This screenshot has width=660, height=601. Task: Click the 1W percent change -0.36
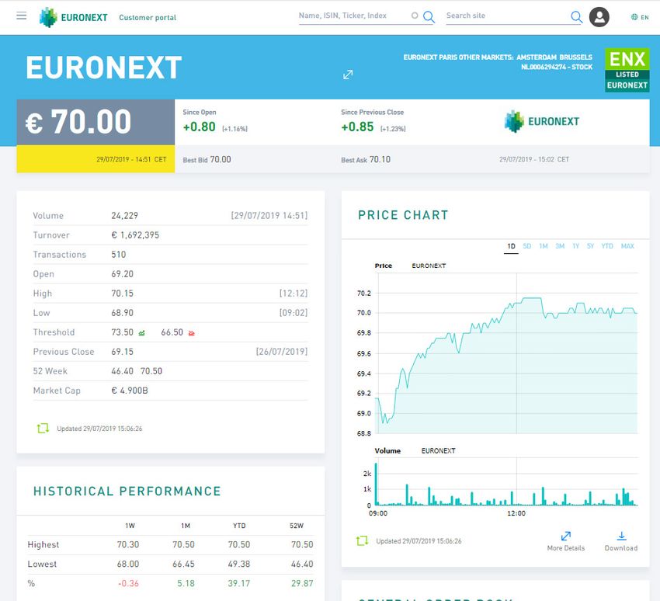pos(128,583)
